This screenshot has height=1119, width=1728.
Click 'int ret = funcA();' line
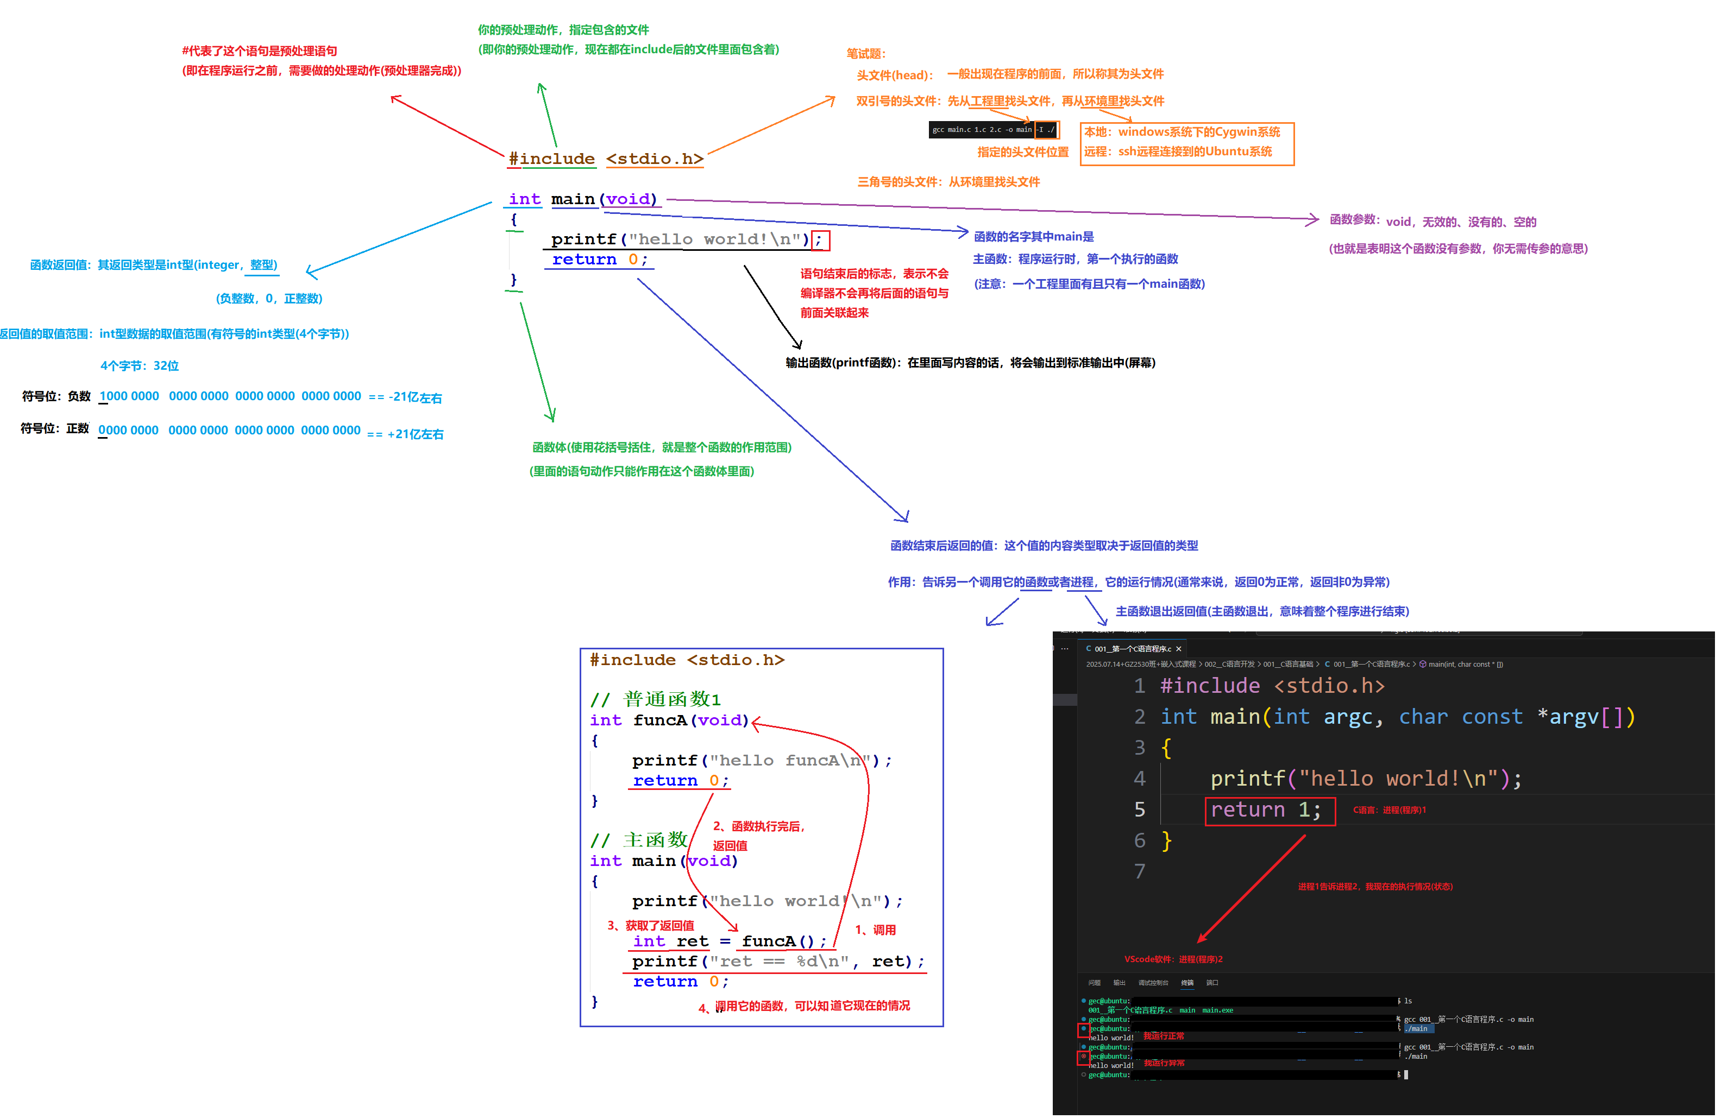click(x=730, y=942)
